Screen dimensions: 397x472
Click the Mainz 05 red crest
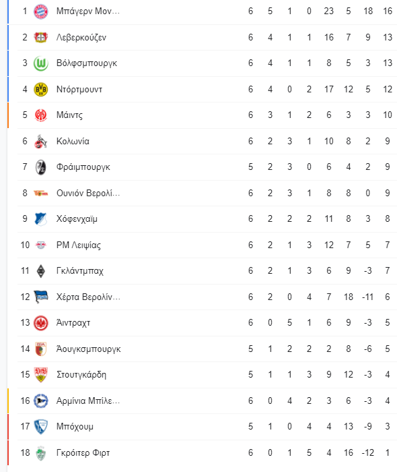40,115
